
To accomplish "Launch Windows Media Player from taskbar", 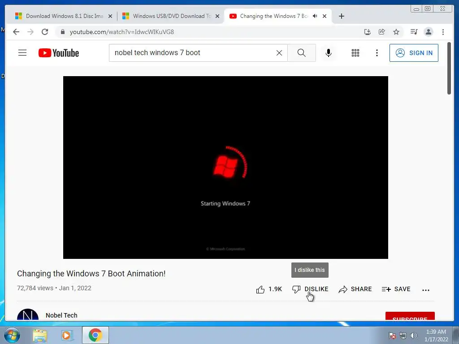I will click(67, 335).
